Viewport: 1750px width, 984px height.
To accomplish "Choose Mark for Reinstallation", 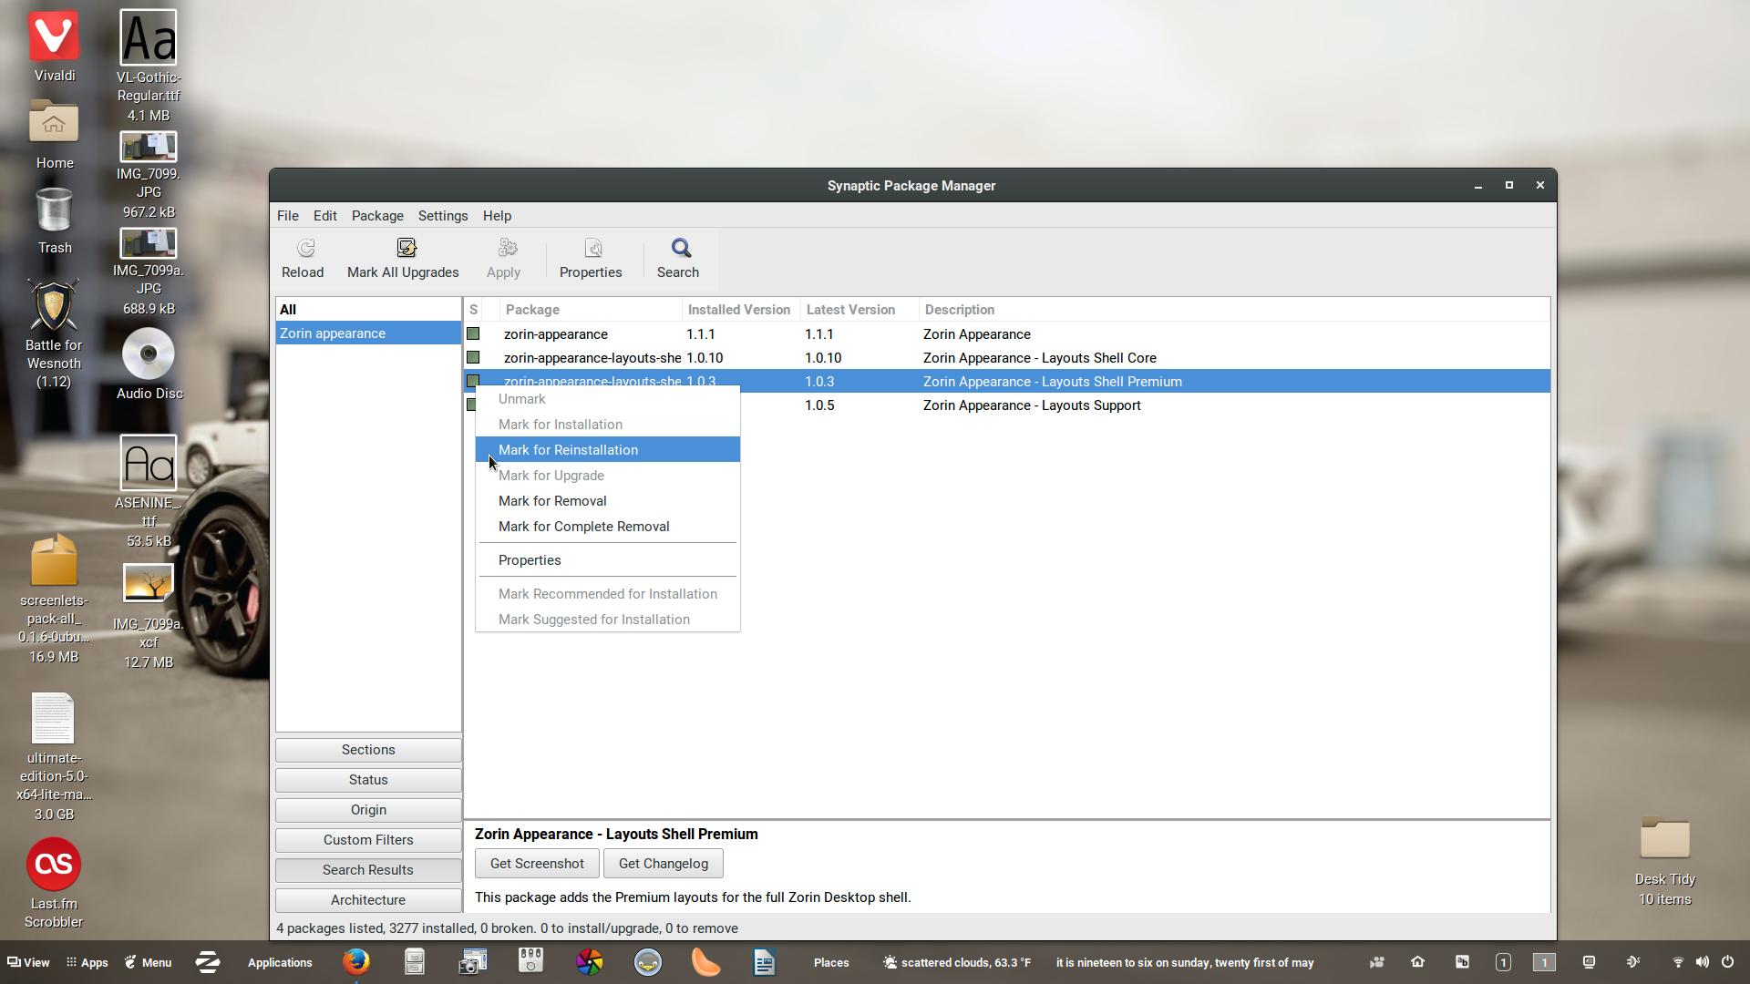I will [x=608, y=450].
